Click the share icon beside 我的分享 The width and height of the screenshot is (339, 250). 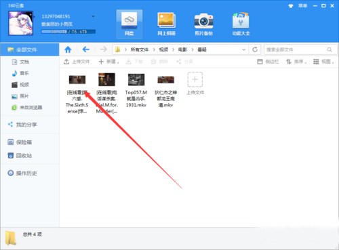coord(10,124)
